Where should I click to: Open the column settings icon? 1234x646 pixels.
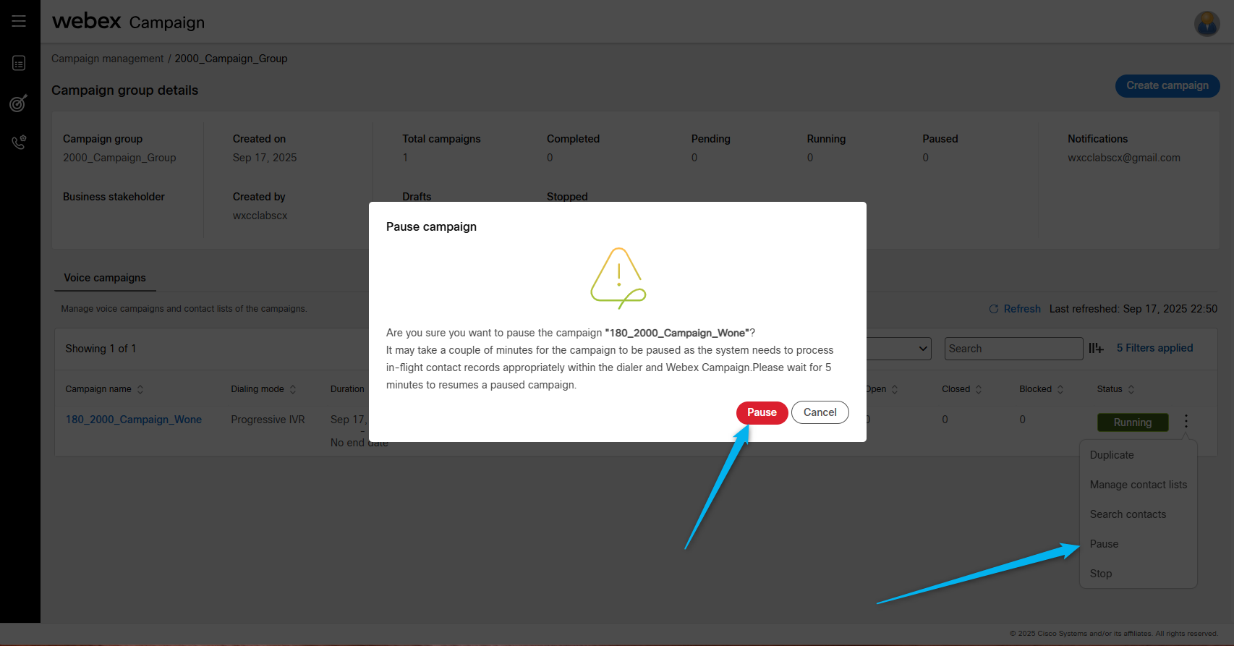click(x=1096, y=349)
